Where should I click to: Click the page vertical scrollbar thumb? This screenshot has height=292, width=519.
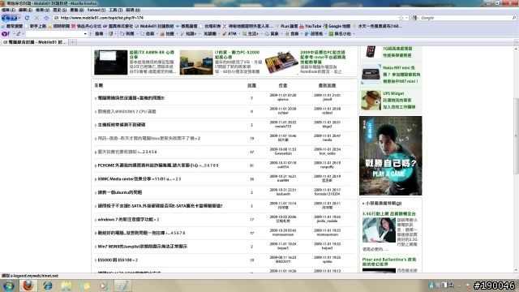pos(516,135)
